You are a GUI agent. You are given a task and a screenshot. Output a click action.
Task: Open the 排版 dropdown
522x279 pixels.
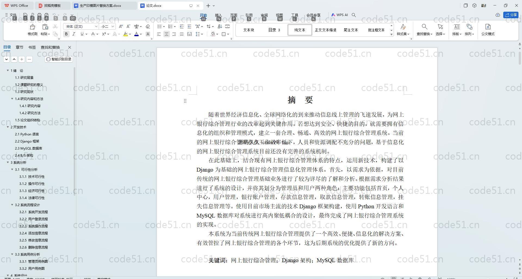pyautogui.click(x=457, y=34)
